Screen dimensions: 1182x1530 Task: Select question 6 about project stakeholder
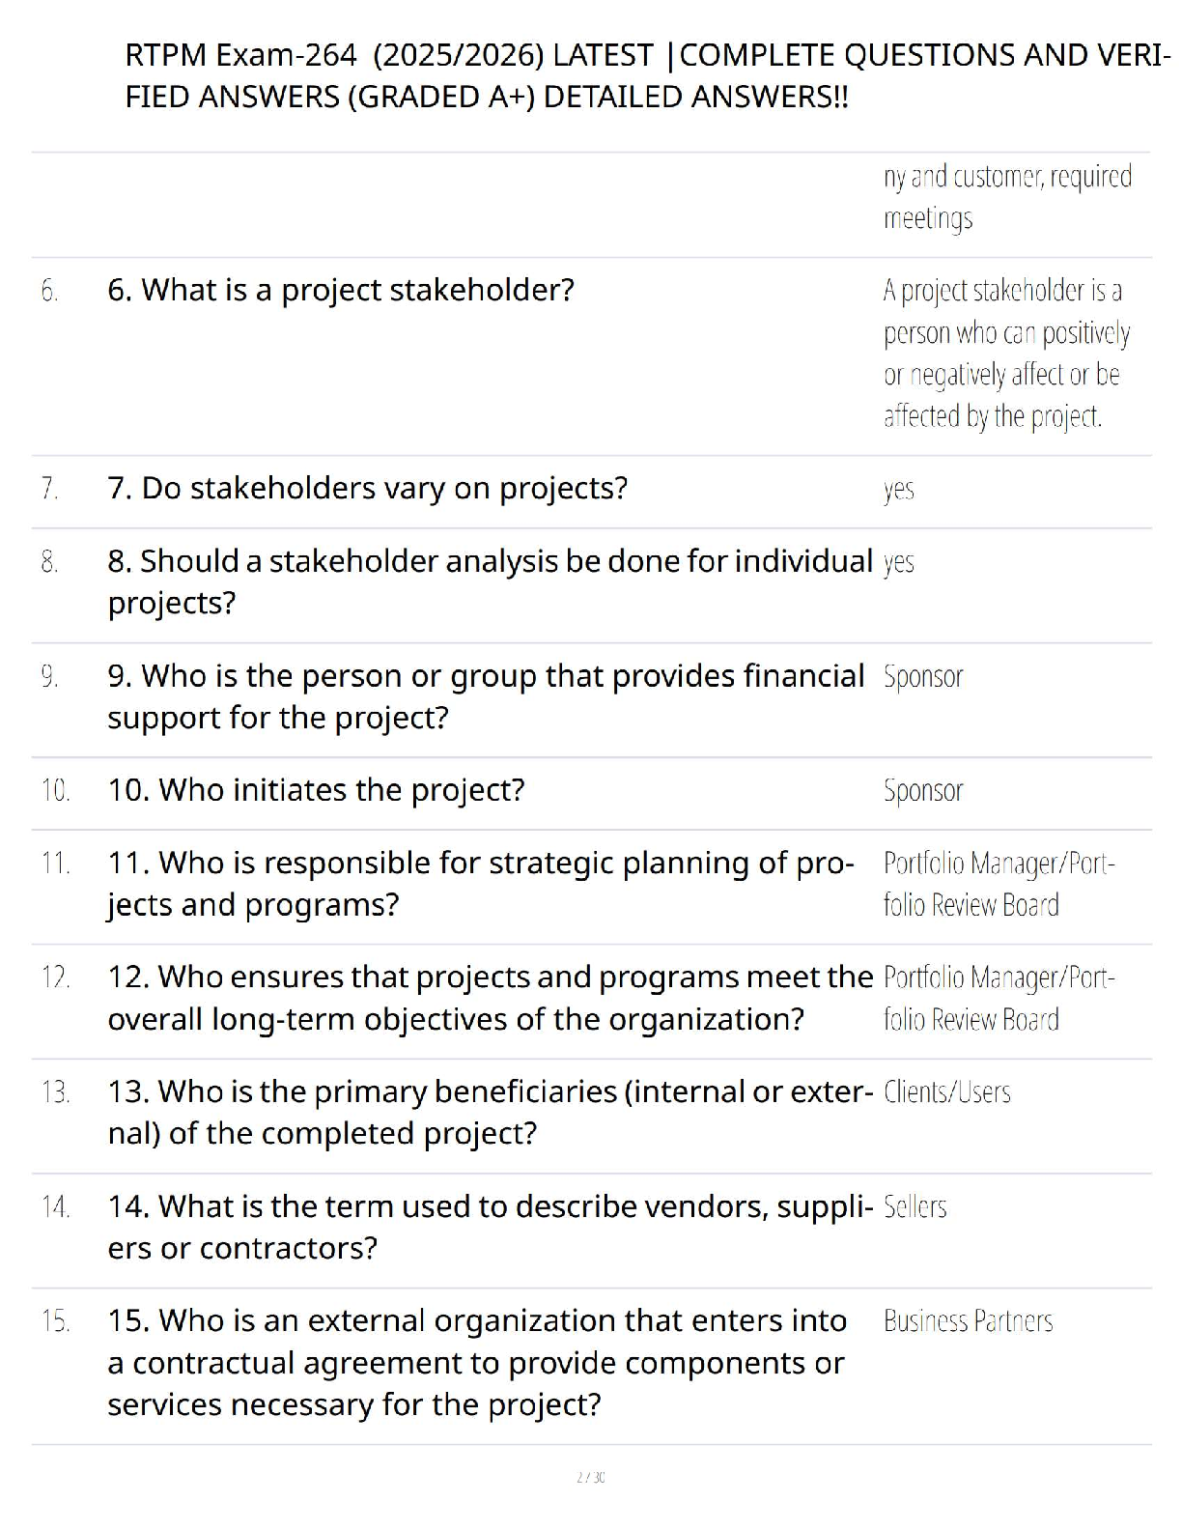(341, 290)
